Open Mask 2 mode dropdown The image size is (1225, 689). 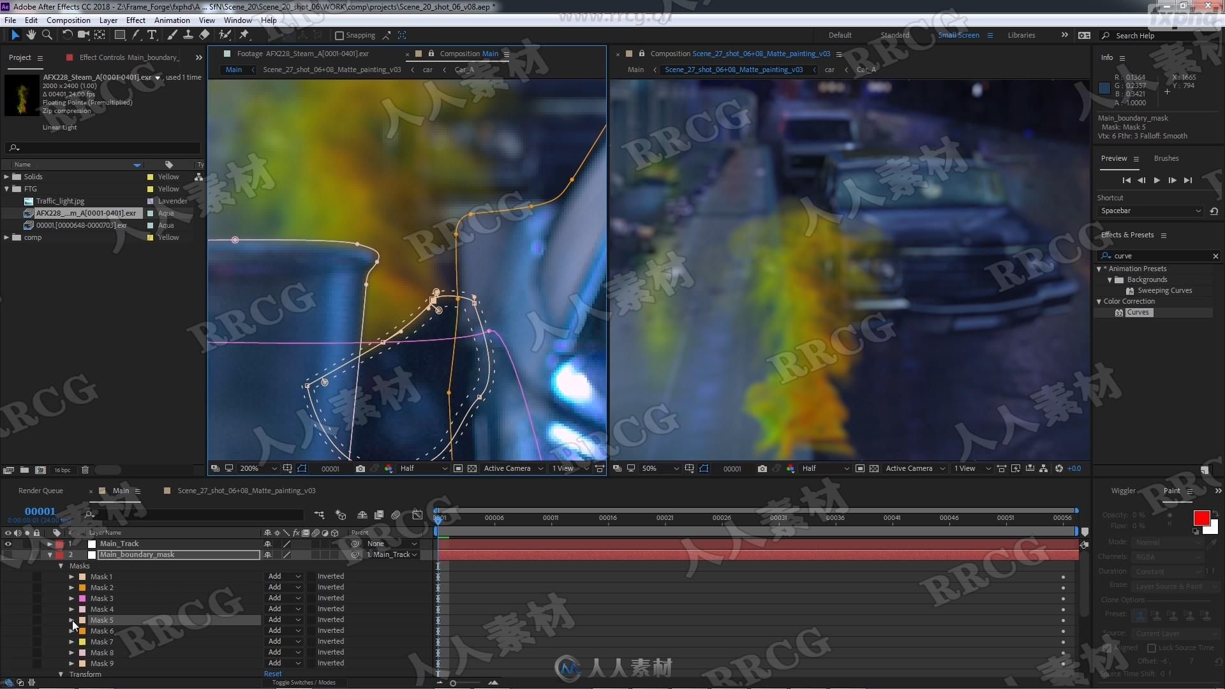pyautogui.click(x=284, y=587)
